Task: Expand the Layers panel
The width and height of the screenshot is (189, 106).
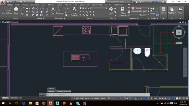Action: coord(89,18)
